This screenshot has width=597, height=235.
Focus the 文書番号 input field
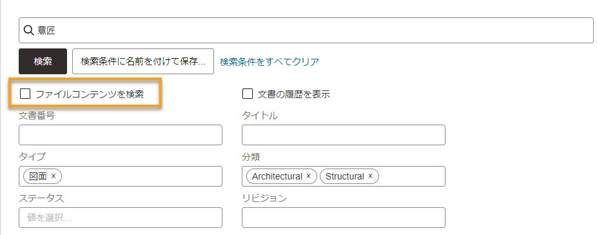121,135
